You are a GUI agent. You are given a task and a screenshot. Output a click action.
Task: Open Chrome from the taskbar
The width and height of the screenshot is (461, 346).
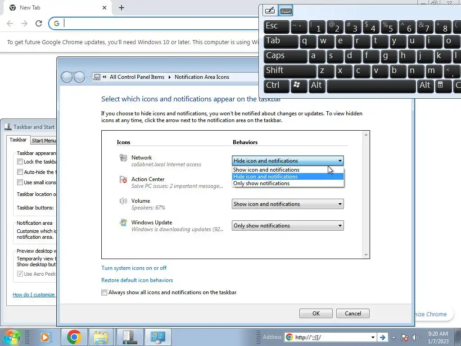[x=74, y=337]
